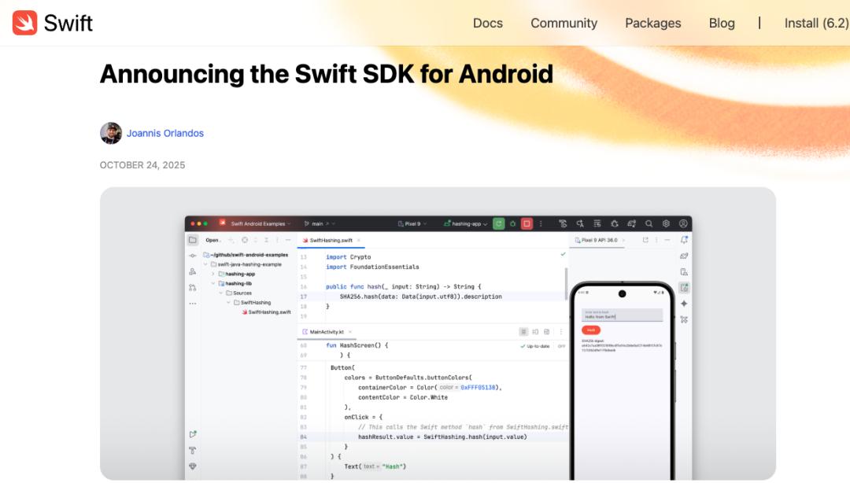The height and width of the screenshot is (483, 850).
Task: Click the debug bug icon beside run
Action: (512, 223)
